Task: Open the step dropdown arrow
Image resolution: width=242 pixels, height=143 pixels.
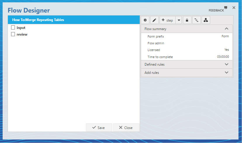Action: tap(179, 20)
